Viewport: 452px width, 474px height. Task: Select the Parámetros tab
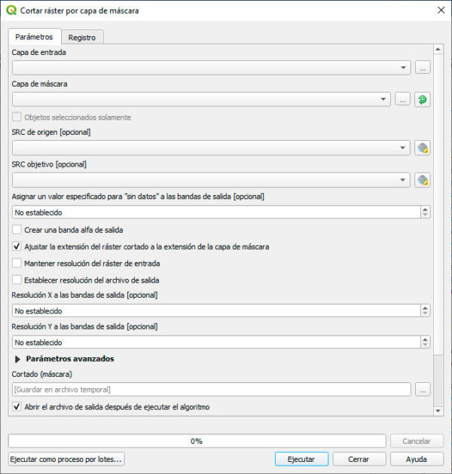34,37
